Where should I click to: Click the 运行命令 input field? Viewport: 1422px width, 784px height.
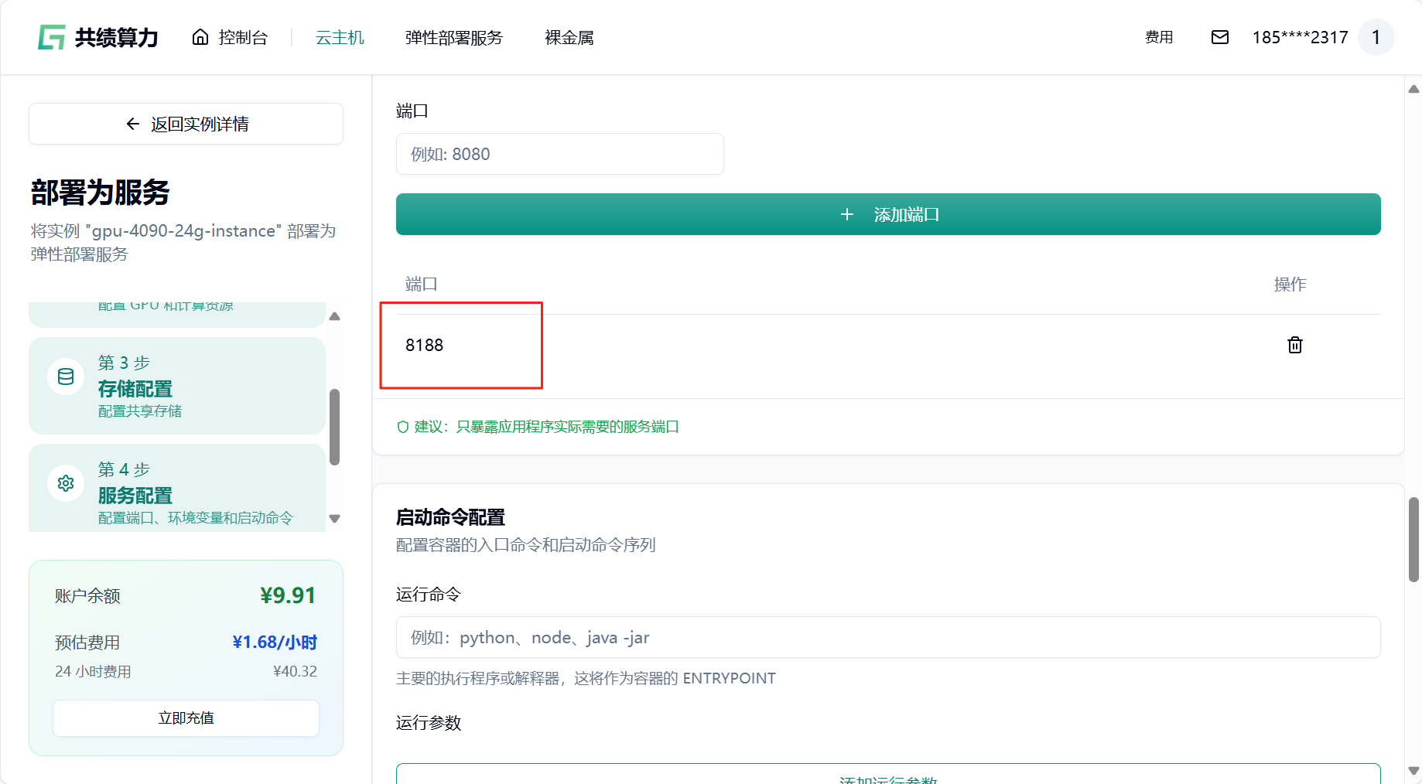(887, 637)
